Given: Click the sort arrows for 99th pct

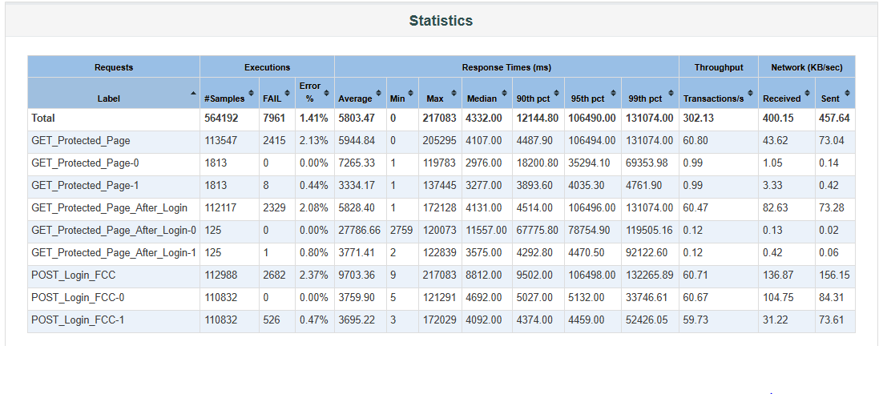Looking at the screenshot, I should [670, 93].
